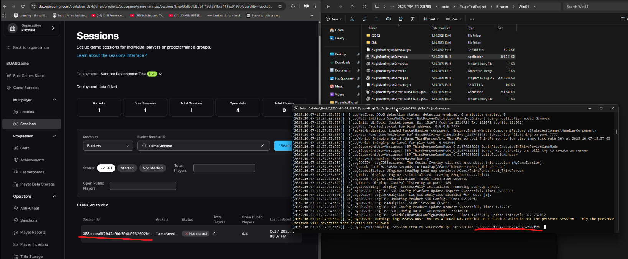Open the browser extensions puzzle icon
Viewport: 628px width, 259px height.
coord(293,6)
